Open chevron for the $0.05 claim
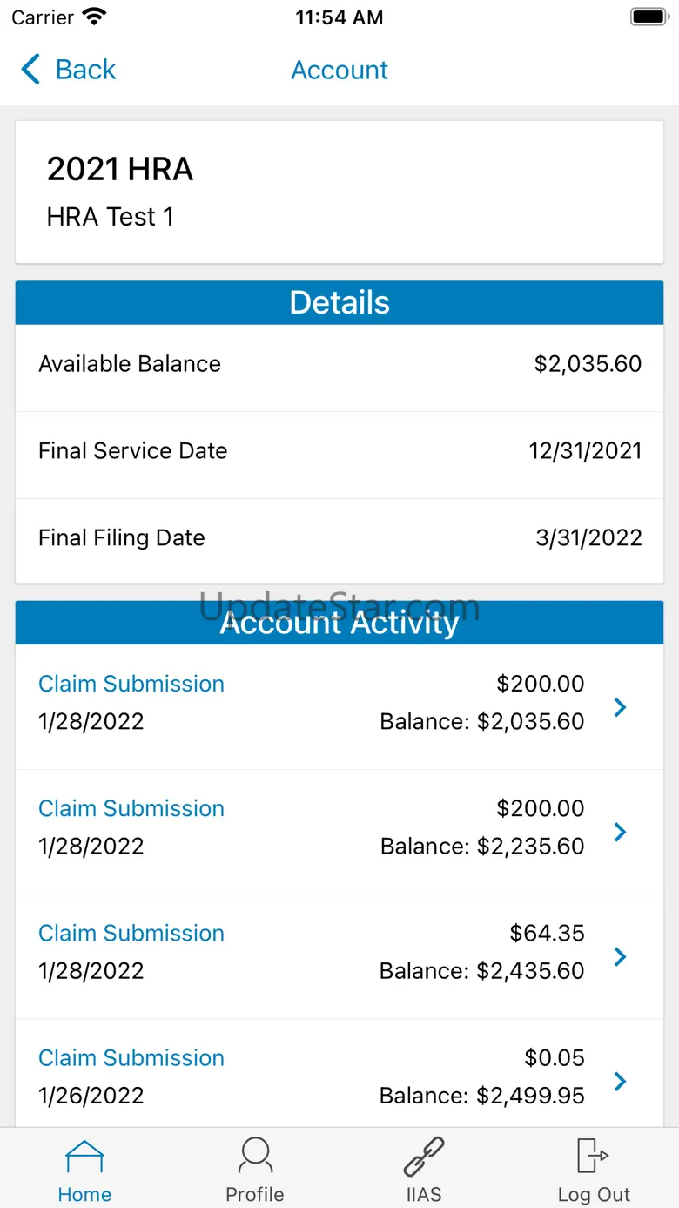The image size is (679, 1208). pos(620,1081)
